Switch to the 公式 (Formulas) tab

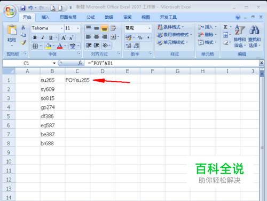click(91, 17)
